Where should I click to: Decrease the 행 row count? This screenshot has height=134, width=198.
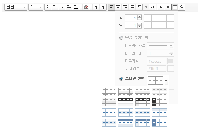139,19
